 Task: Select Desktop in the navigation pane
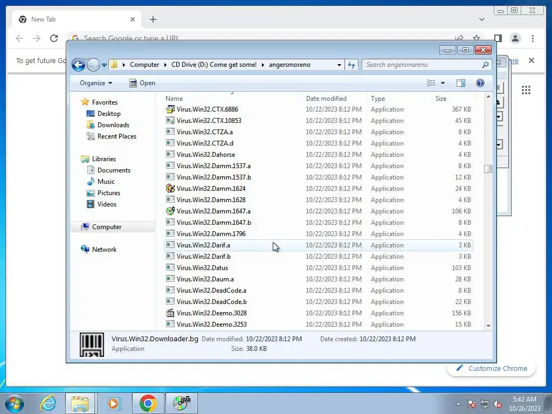(109, 114)
